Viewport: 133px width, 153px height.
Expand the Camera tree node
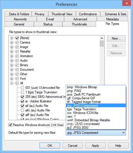pyautogui.click(x=12, y=42)
